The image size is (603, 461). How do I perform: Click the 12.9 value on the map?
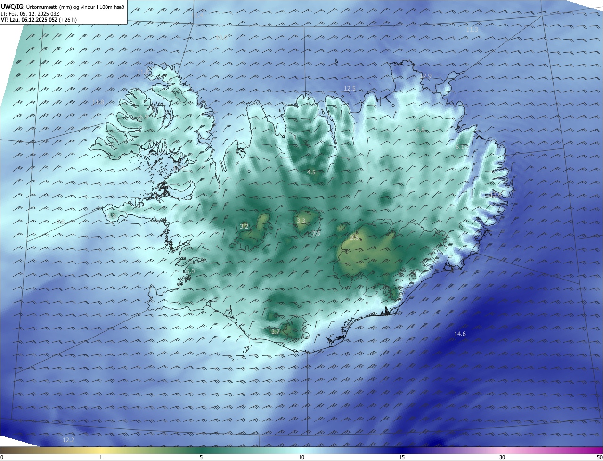pyautogui.click(x=425, y=76)
